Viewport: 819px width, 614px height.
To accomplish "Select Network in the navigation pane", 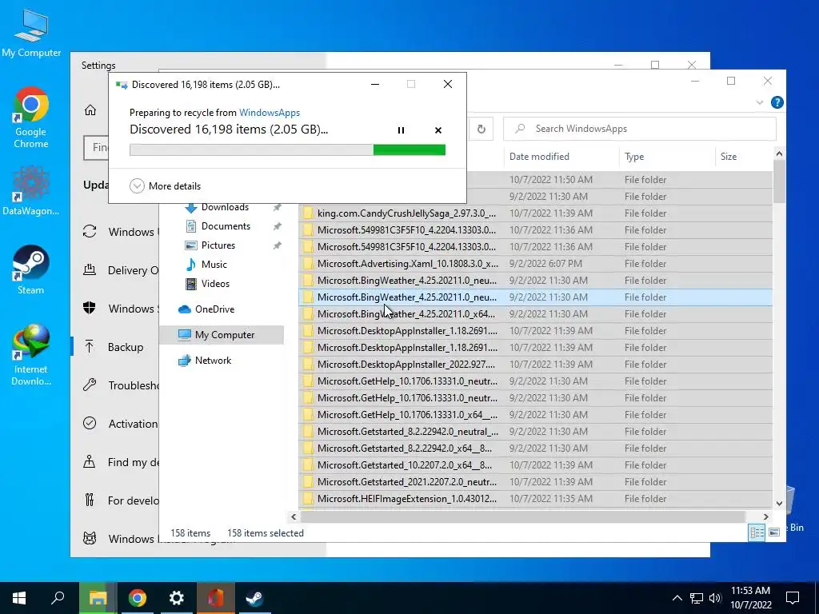I will tap(213, 361).
